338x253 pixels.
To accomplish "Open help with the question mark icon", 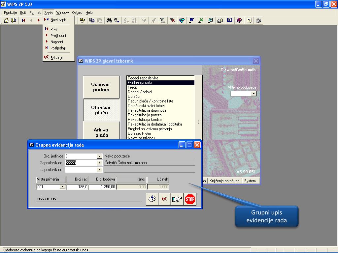I will [x=249, y=20].
